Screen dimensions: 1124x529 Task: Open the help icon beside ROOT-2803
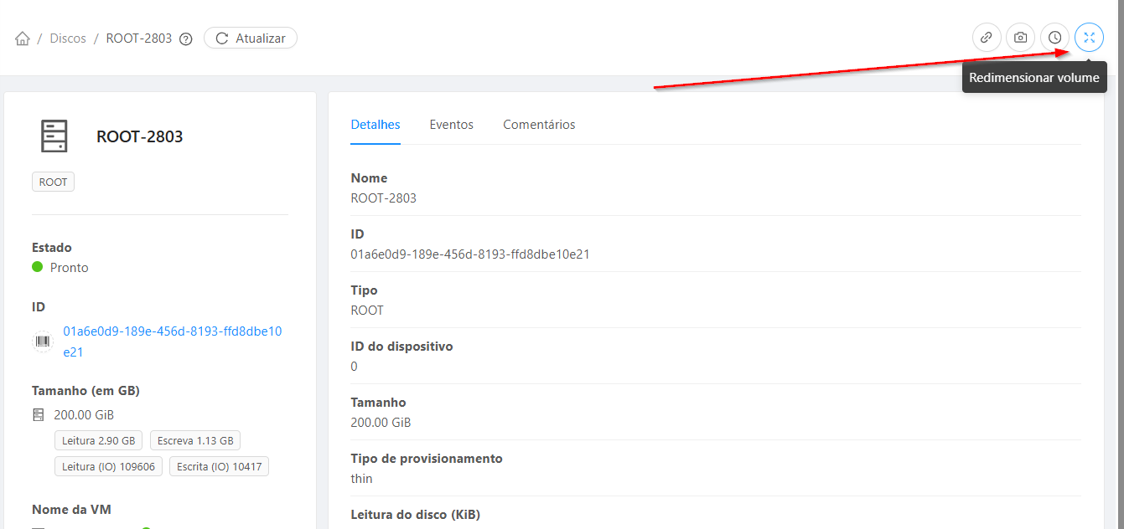[186, 39]
